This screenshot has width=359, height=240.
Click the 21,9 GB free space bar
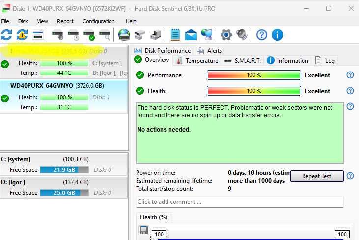(x=64, y=170)
